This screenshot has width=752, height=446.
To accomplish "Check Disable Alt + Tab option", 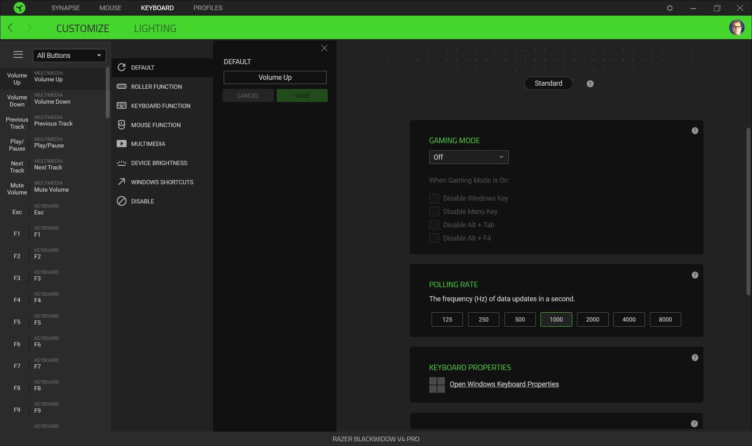I will click(434, 225).
